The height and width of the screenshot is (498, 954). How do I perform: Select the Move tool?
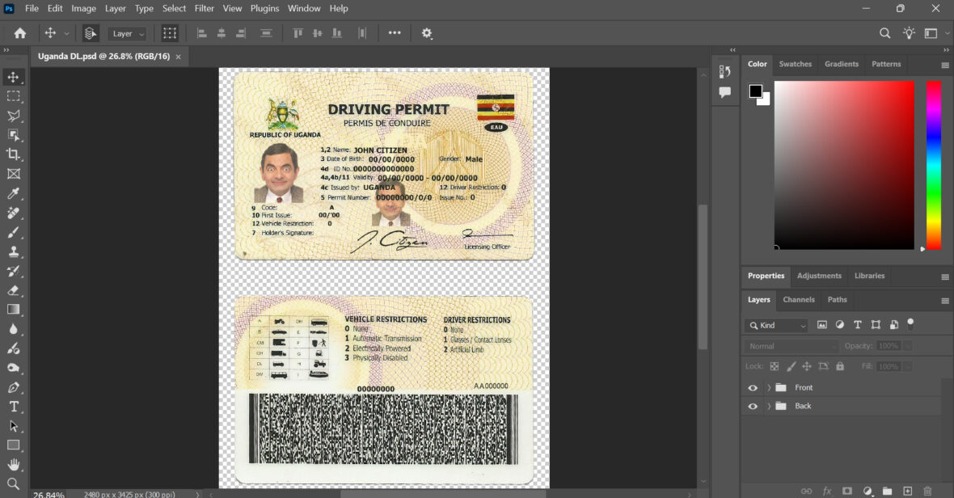coord(14,77)
